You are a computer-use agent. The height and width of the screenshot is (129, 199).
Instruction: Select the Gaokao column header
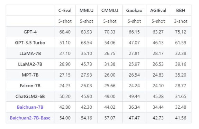[x=134, y=10]
